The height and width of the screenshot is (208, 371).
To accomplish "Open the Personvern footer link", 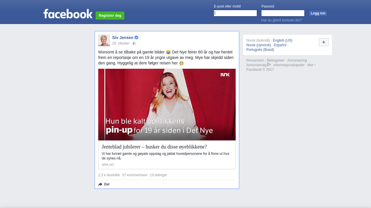I will (x=255, y=60).
